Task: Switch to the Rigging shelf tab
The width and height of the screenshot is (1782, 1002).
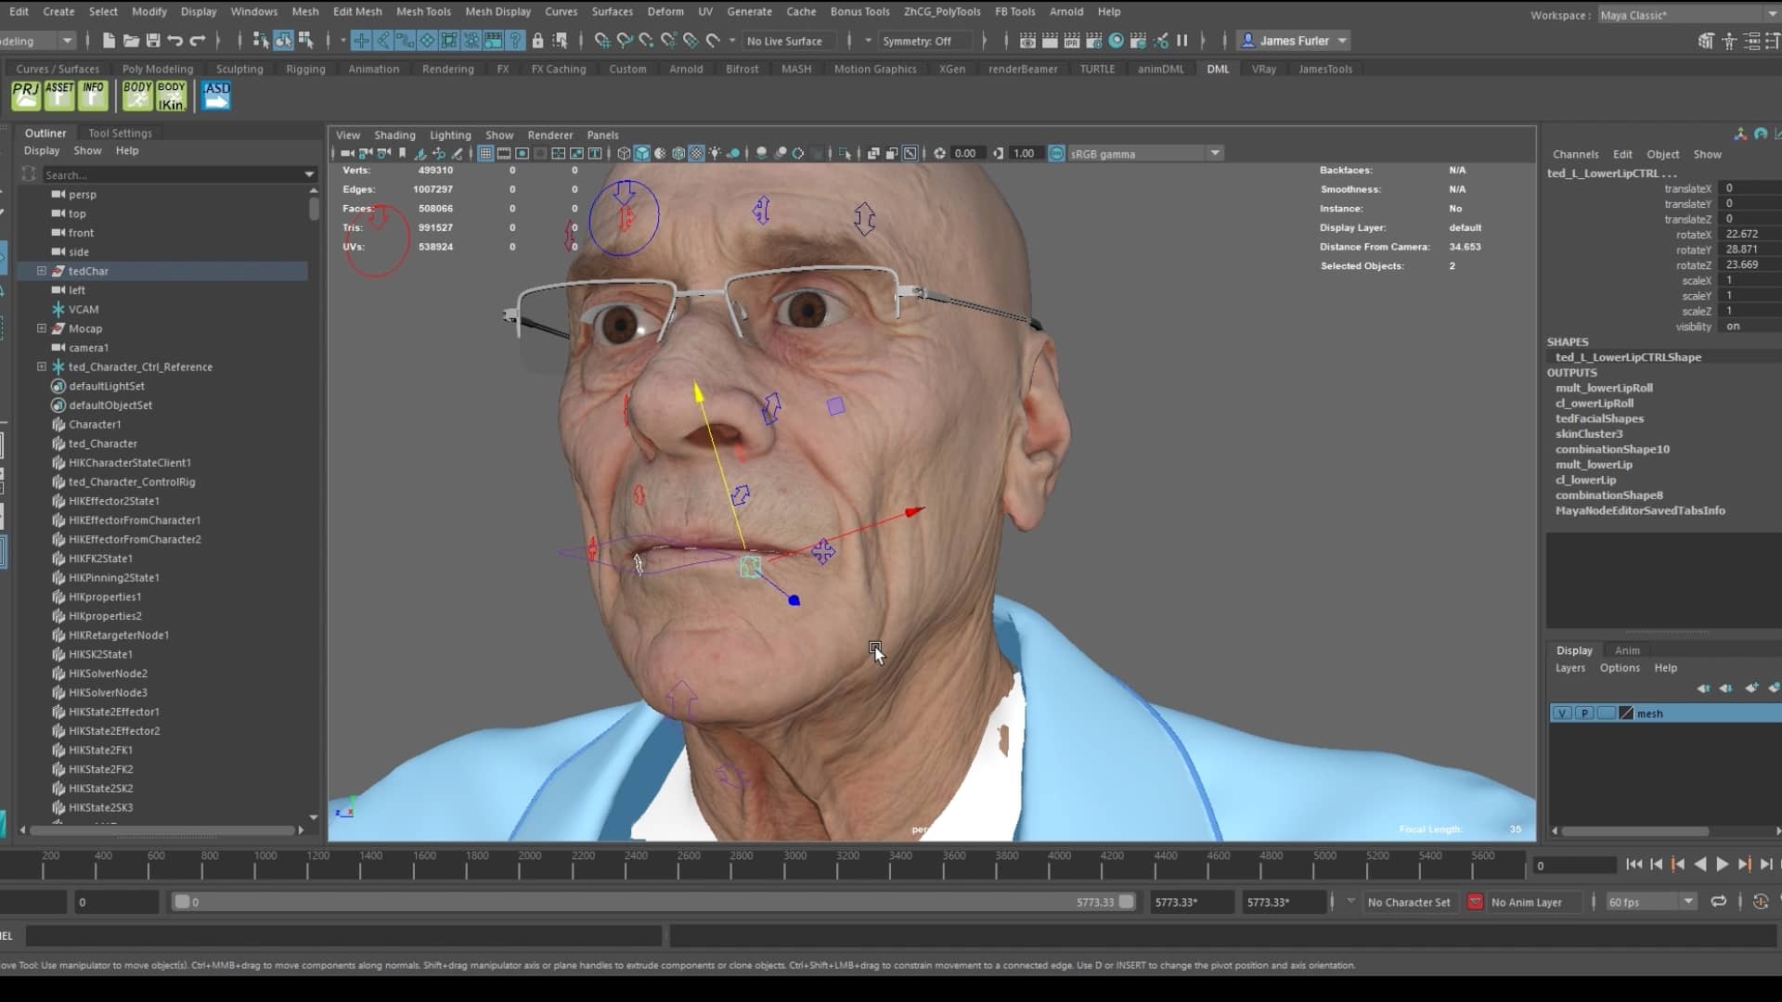Action: click(305, 70)
